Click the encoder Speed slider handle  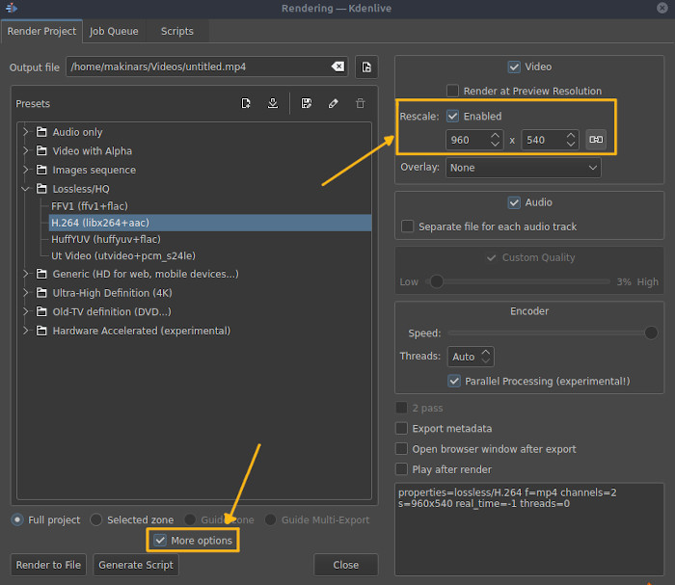point(651,332)
